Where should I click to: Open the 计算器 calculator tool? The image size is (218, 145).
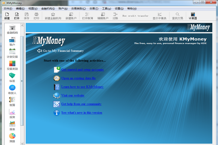(193, 16)
